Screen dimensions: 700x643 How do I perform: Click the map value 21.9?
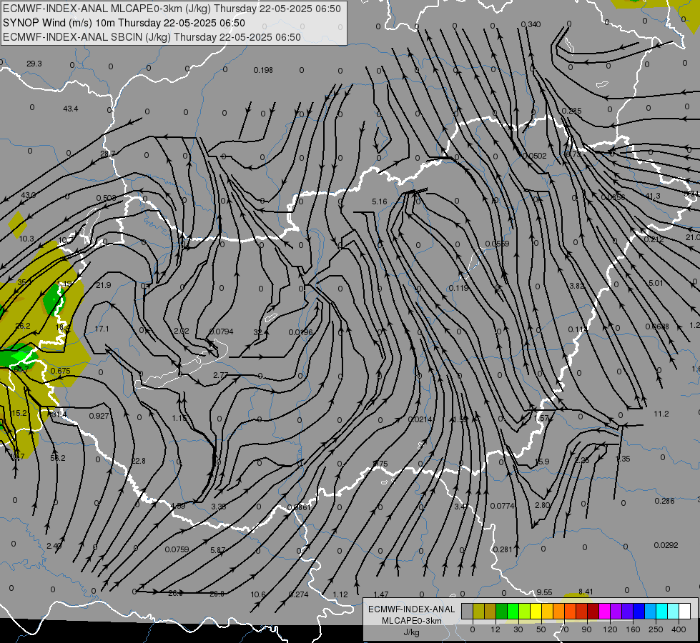click(103, 285)
